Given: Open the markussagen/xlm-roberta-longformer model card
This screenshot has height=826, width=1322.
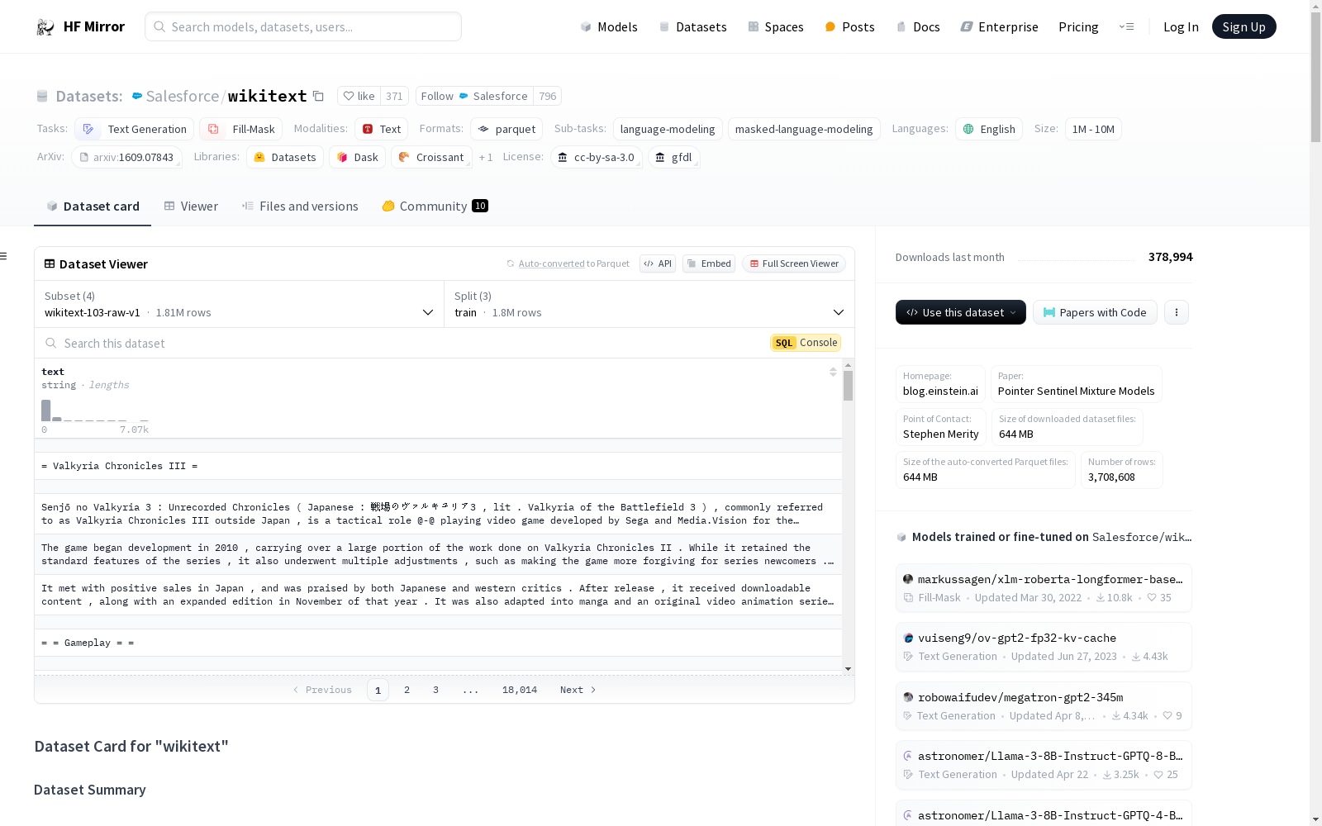Looking at the screenshot, I should 1044,588.
